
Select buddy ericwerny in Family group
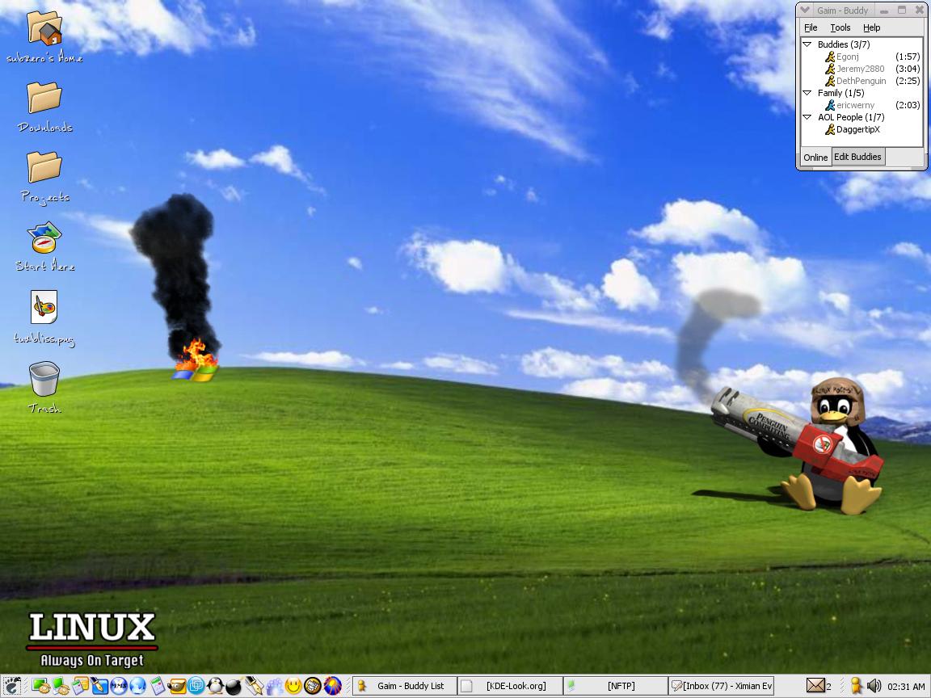tap(855, 105)
